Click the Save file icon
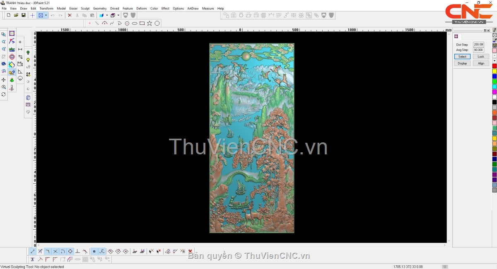 24,15
